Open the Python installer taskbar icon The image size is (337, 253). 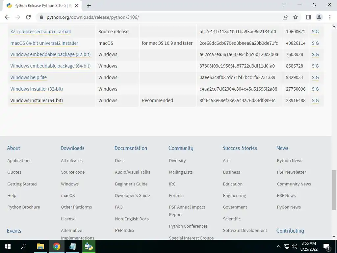(x=89, y=246)
